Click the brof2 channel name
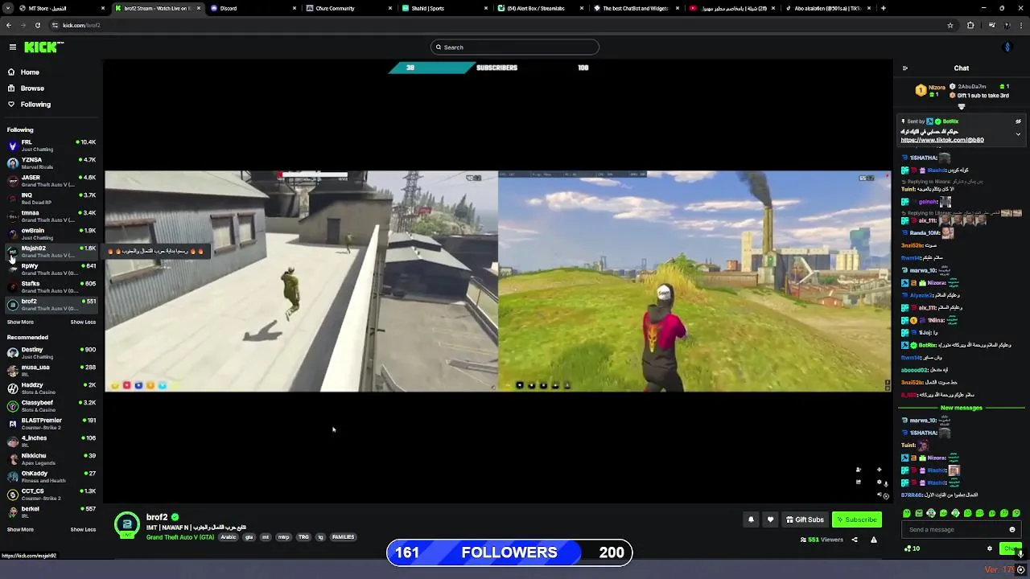The height and width of the screenshot is (579, 1030). tap(157, 517)
